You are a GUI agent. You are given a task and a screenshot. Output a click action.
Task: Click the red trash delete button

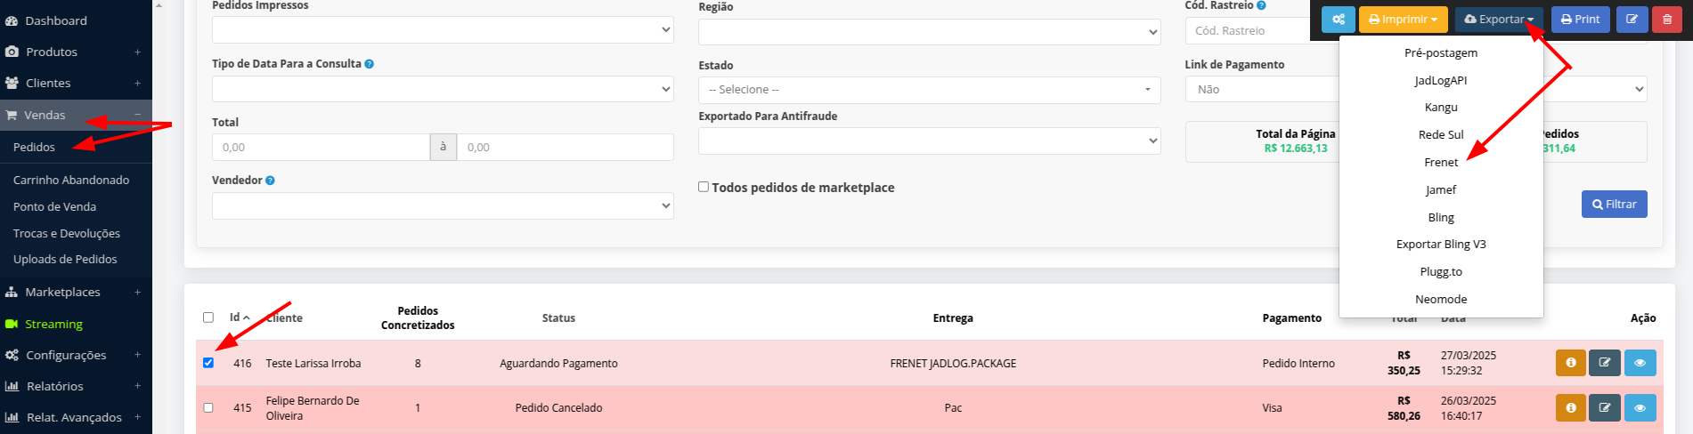[1666, 20]
